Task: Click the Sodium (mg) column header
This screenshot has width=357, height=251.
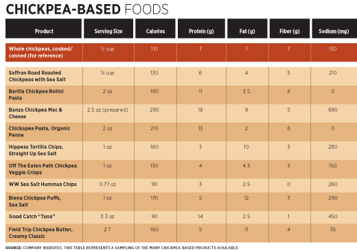Action: (x=334, y=29)
